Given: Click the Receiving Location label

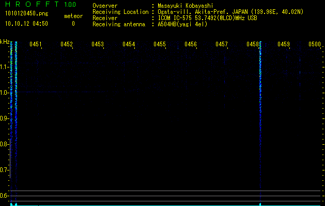Looking at the screenshot, I should pos(120,12).
